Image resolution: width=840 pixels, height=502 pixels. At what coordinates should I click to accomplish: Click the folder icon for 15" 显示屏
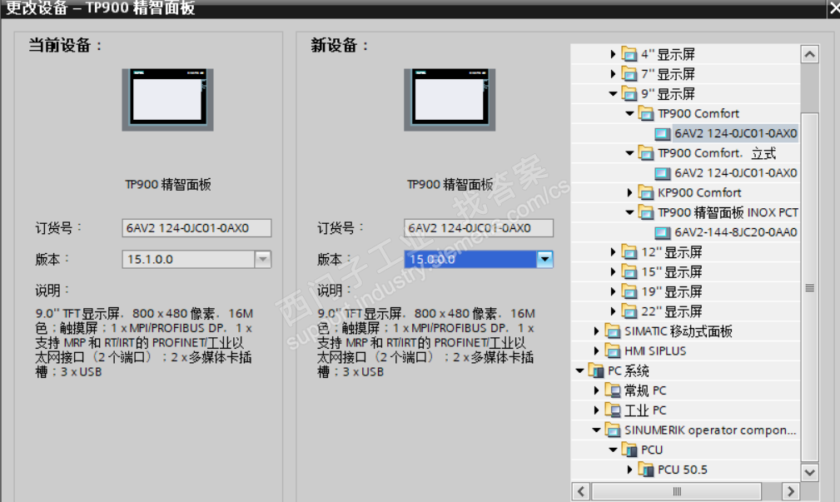pyautogui.click(x=629, y=271)
